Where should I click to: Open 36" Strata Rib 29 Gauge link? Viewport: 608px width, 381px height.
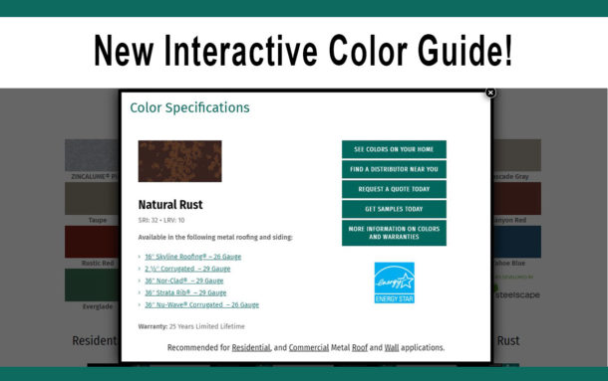click(x=185, y=292)
